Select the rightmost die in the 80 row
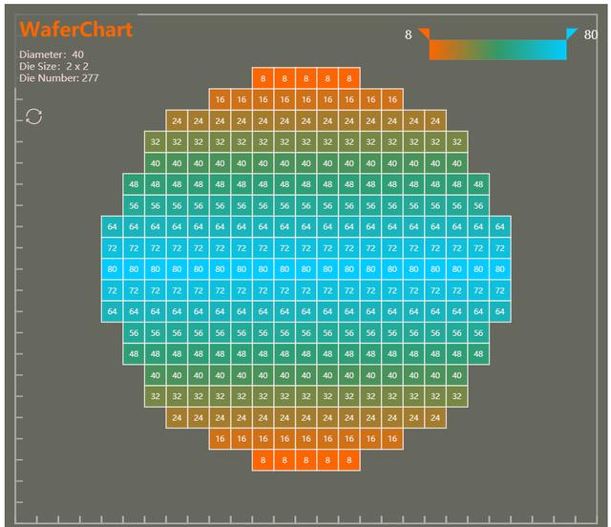Viewport: 611px width, 527px height. pyautogui.click(x=500, y=269)
